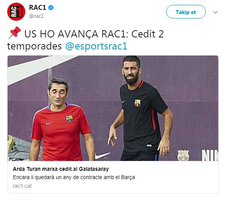
Task: Click the faded Barça crest on purple wall
Action: pos(183,155)
